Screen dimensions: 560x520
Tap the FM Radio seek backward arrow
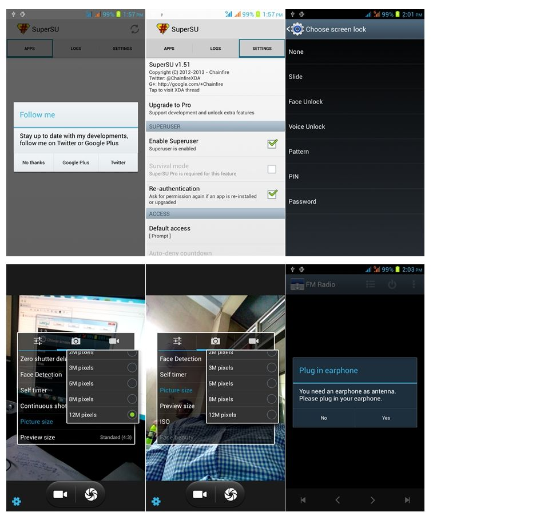[x=337, y=500]
